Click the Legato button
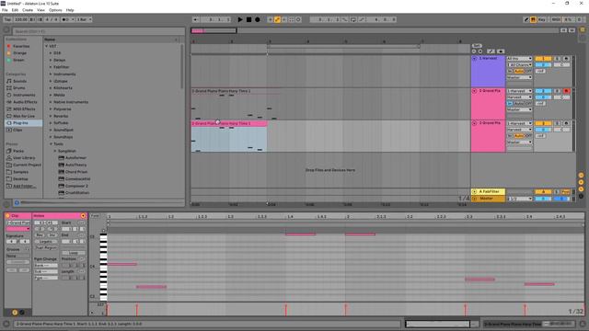Screen dimensions: 589x331 tap(46, 242)
